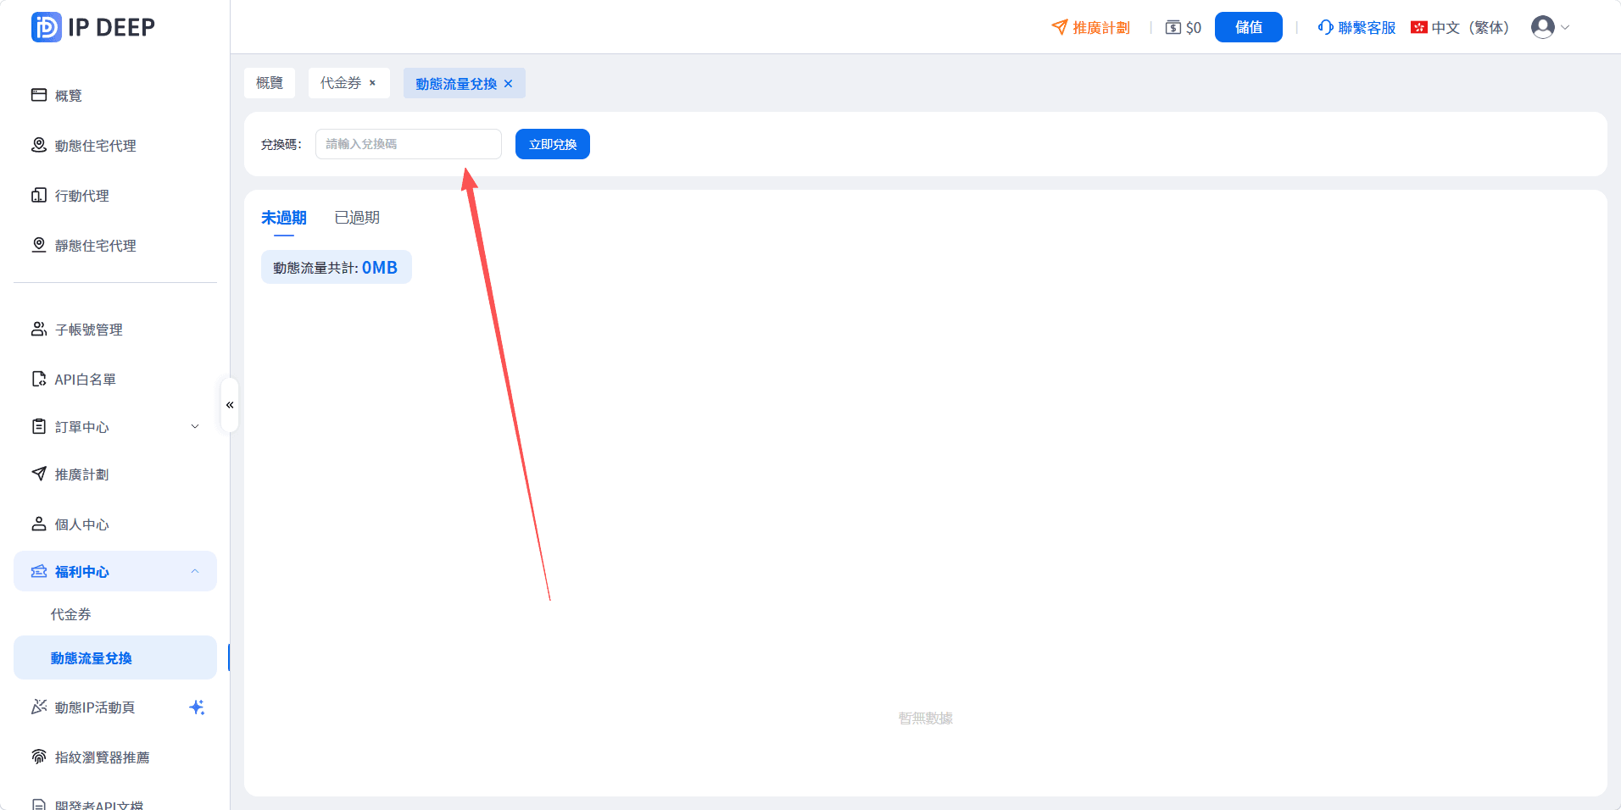Collapse the 福利中心 submenu chevron
1621x810 pixels.
[195, 571]
